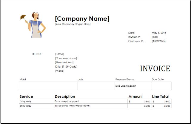Select the BILL TO: label

click(x=37, y=54)
